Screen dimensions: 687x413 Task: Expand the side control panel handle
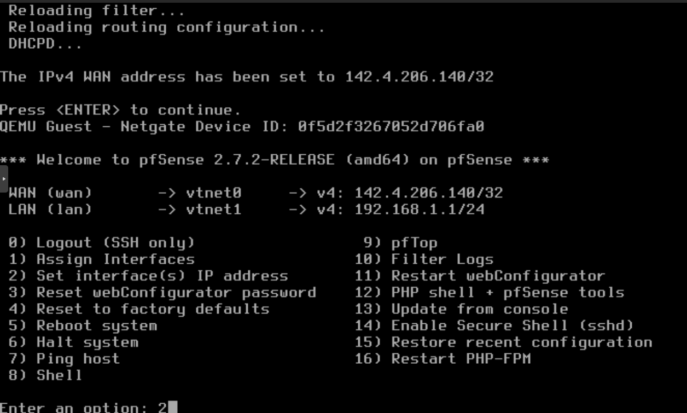(x=3, y=179)
